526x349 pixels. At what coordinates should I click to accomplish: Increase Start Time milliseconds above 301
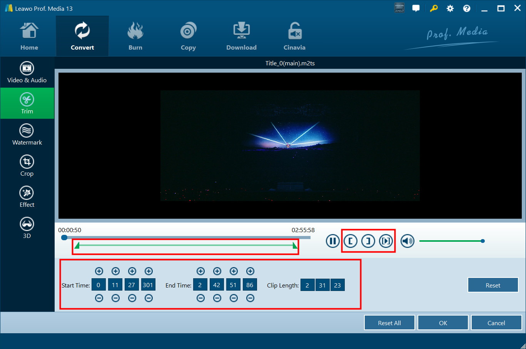coord(149,271)
